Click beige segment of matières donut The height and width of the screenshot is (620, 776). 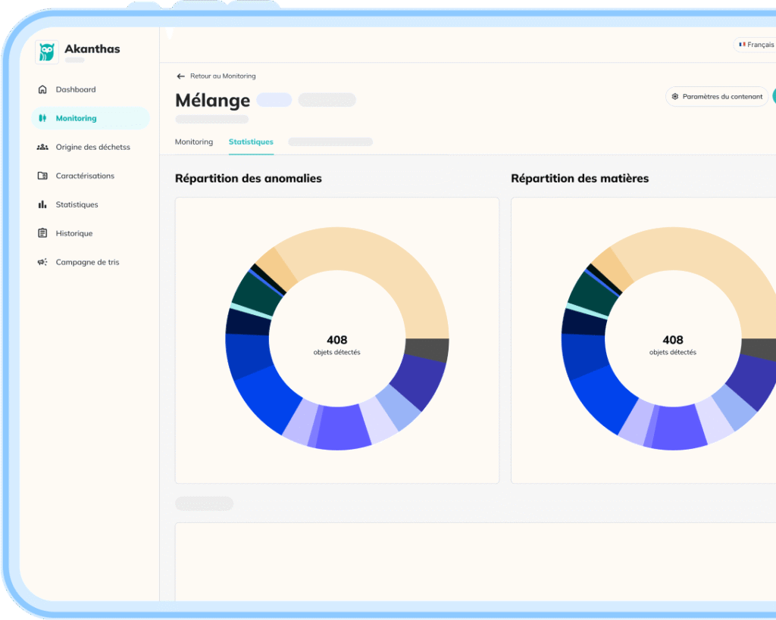[x=712, y=262]
